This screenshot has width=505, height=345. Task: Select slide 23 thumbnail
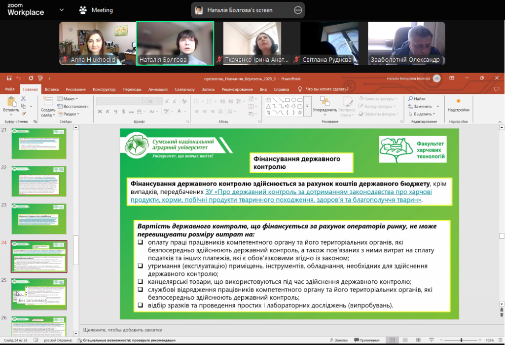pos(38,216)
